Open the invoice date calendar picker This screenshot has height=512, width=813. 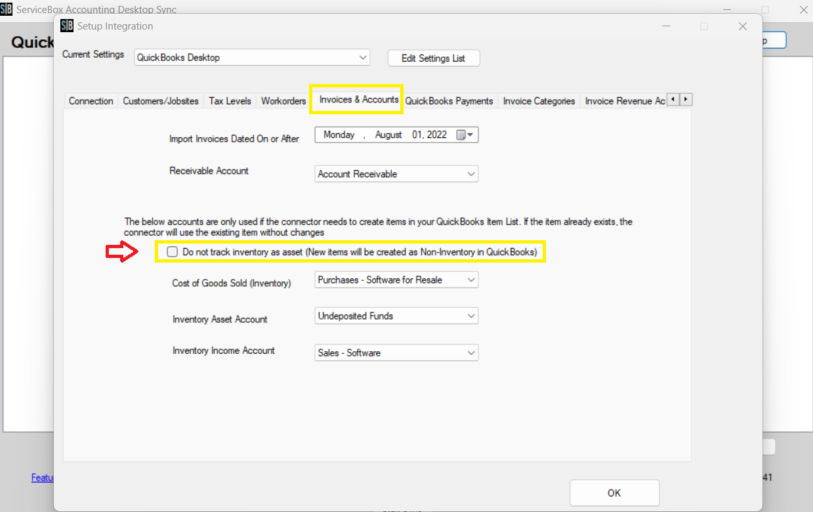[465, 135]
